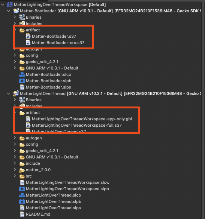
Task: Expand gecko_sdk_4.2.1 under MatterLightOverThread
Action: click(x=15, y=151)
